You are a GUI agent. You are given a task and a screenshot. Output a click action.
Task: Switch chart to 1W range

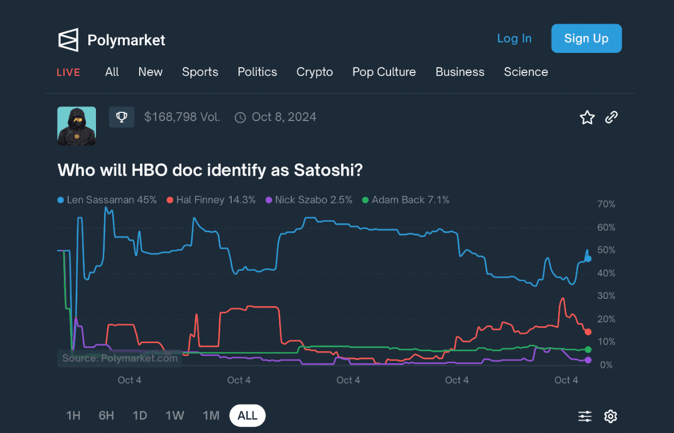(174, 416)
